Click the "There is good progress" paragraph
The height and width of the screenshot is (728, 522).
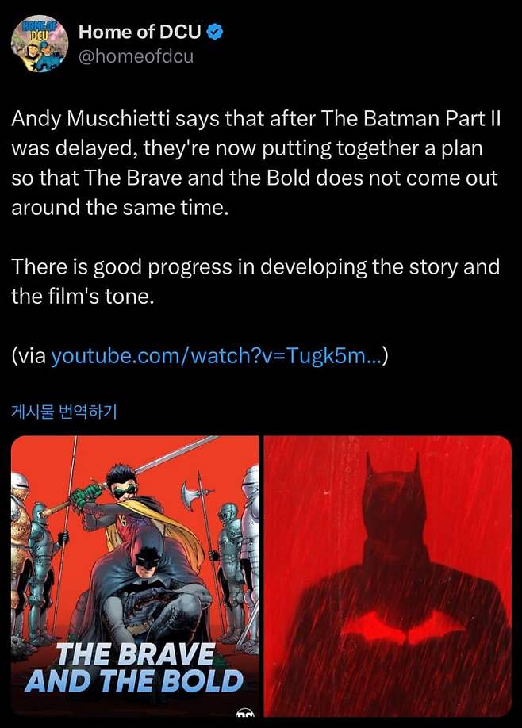tap(255, 282)
